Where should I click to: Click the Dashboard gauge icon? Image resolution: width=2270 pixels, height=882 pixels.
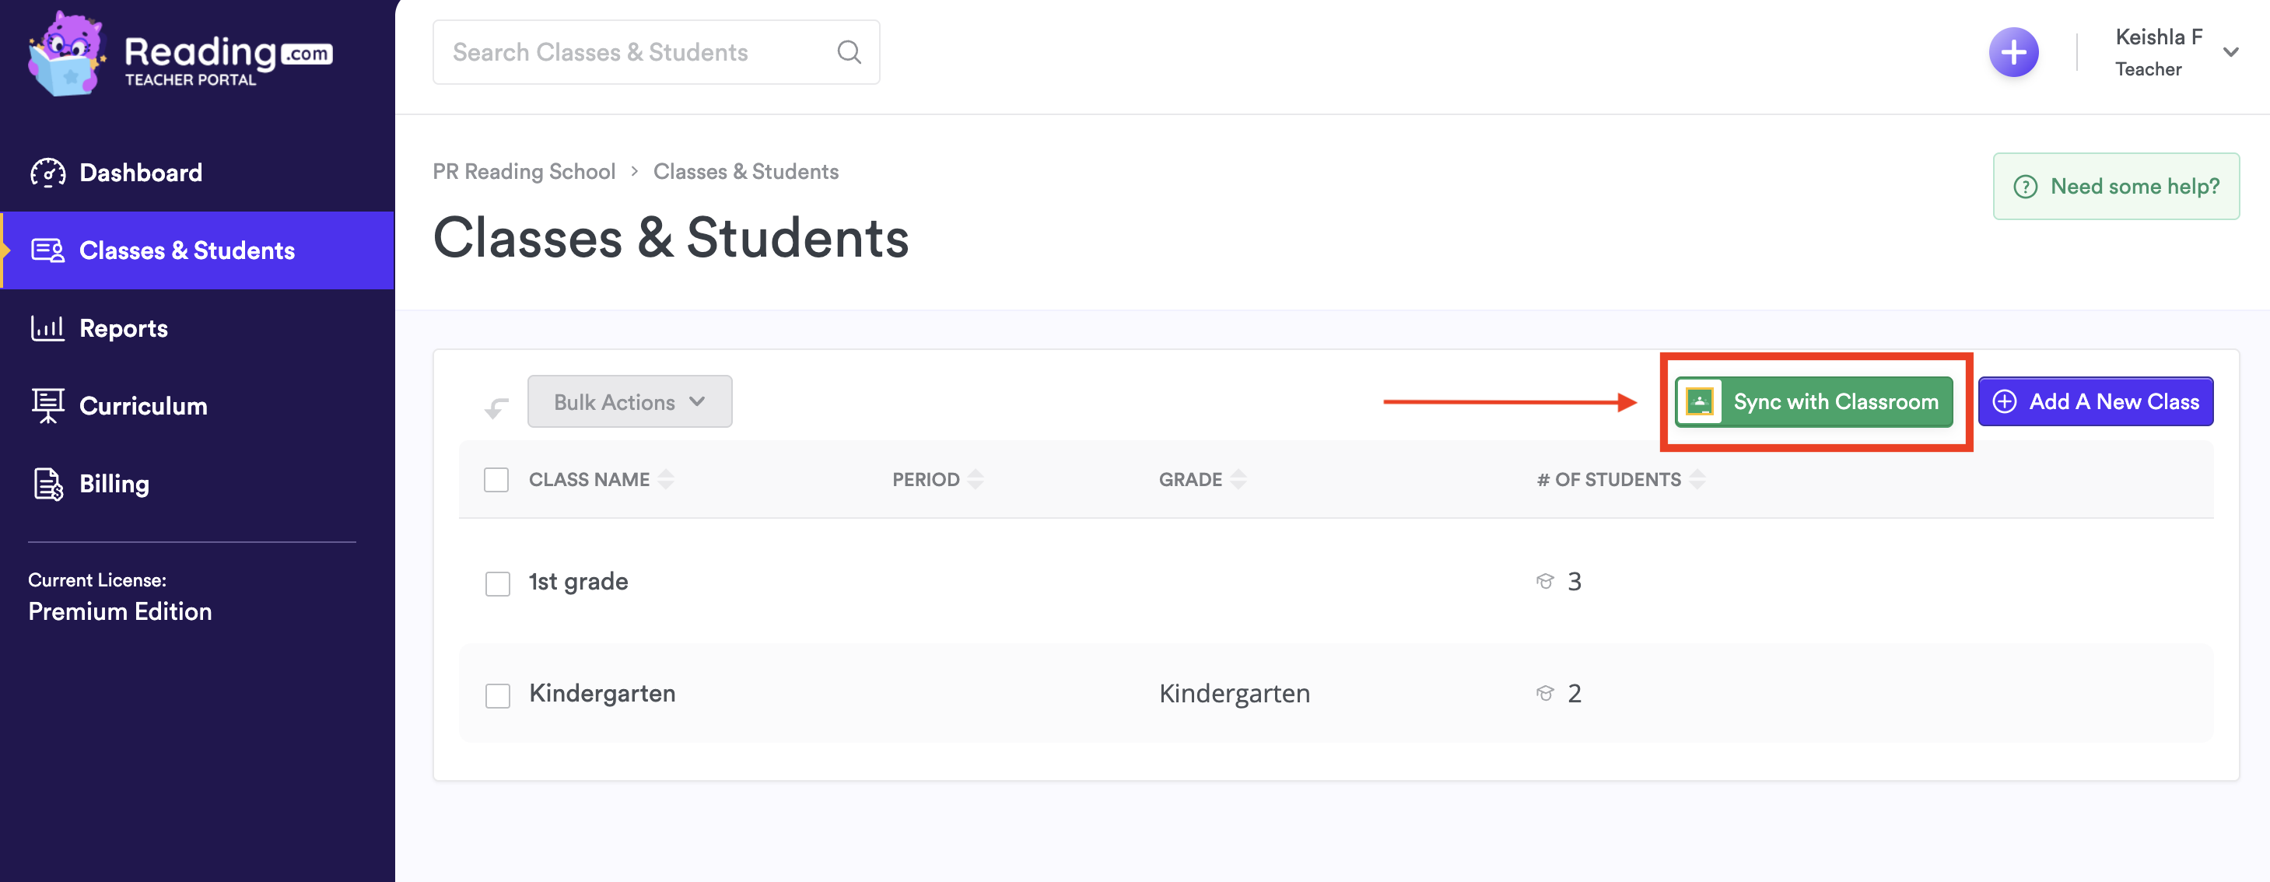click(47, 173)
